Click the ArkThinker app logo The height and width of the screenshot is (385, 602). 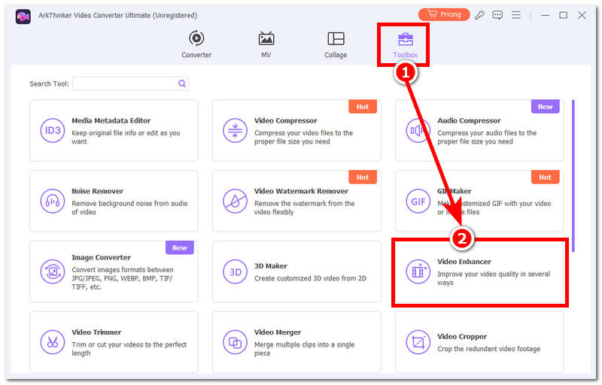[23, 17]
